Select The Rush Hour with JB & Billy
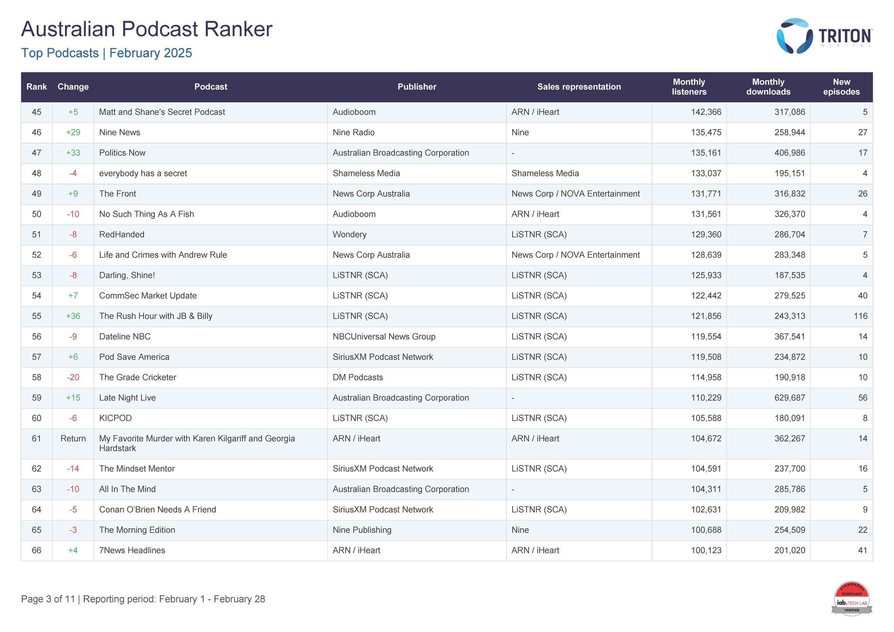This screenshot has height=632, width=894. 156,316
